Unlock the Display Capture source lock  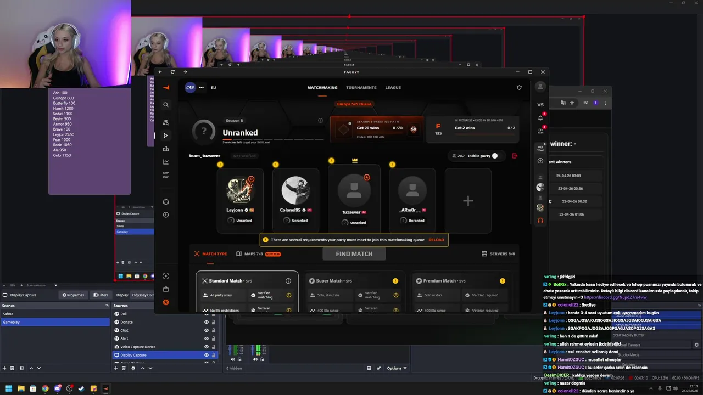coord(214,355)
